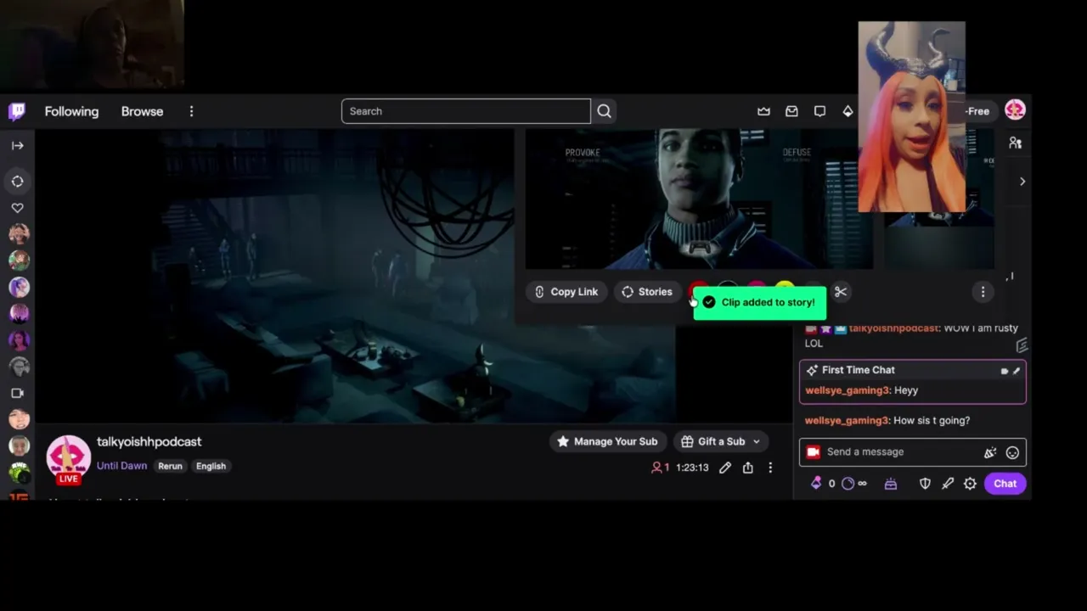Open the stream three-dot options menu
Screen dimensions: 1087x611
(770, 468)
